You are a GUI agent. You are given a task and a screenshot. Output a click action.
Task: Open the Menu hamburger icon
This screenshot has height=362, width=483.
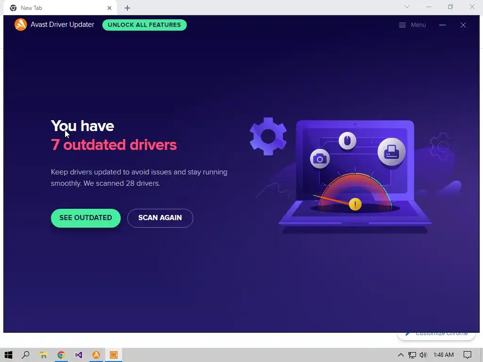(x=402, y=25)
